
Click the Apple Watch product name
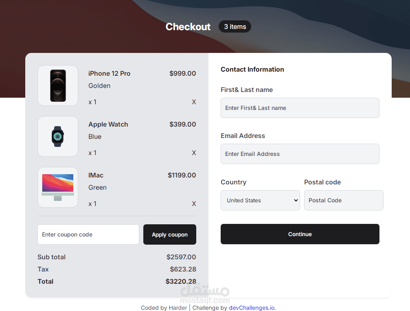pos(108,125)
